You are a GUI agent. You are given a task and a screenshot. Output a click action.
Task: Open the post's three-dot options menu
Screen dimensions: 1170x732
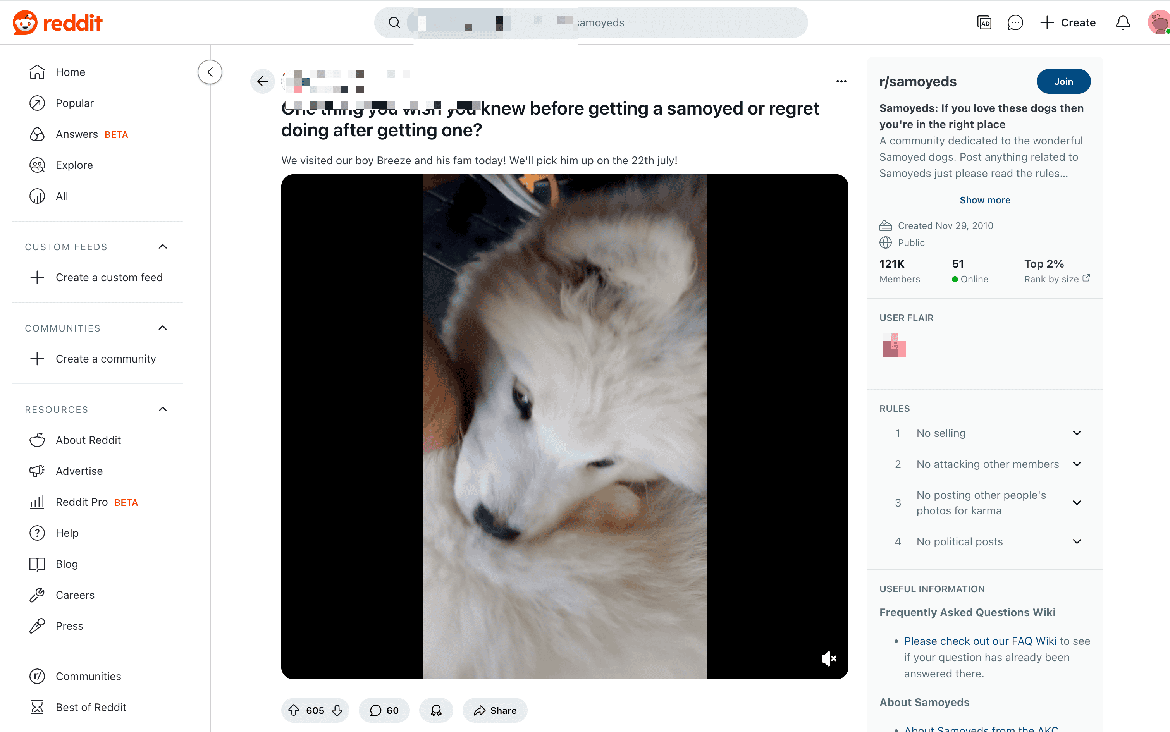pos(841,81)
